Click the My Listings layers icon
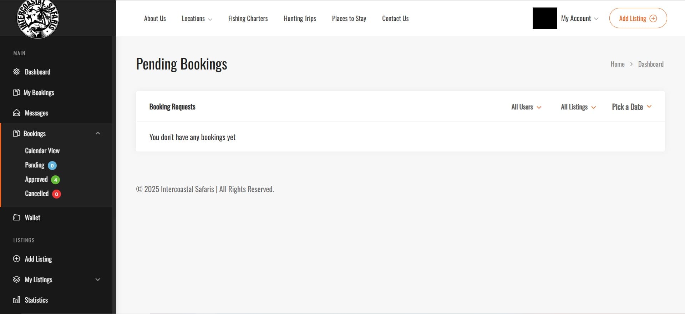The width and height of the screenshot is (685, 314). 16,279
